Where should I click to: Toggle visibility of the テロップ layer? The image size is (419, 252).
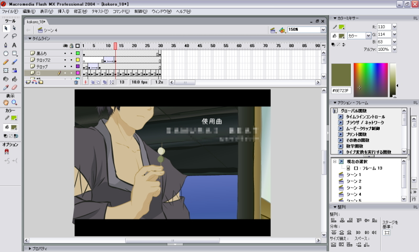pyautogui.click(x=65, y=66)
